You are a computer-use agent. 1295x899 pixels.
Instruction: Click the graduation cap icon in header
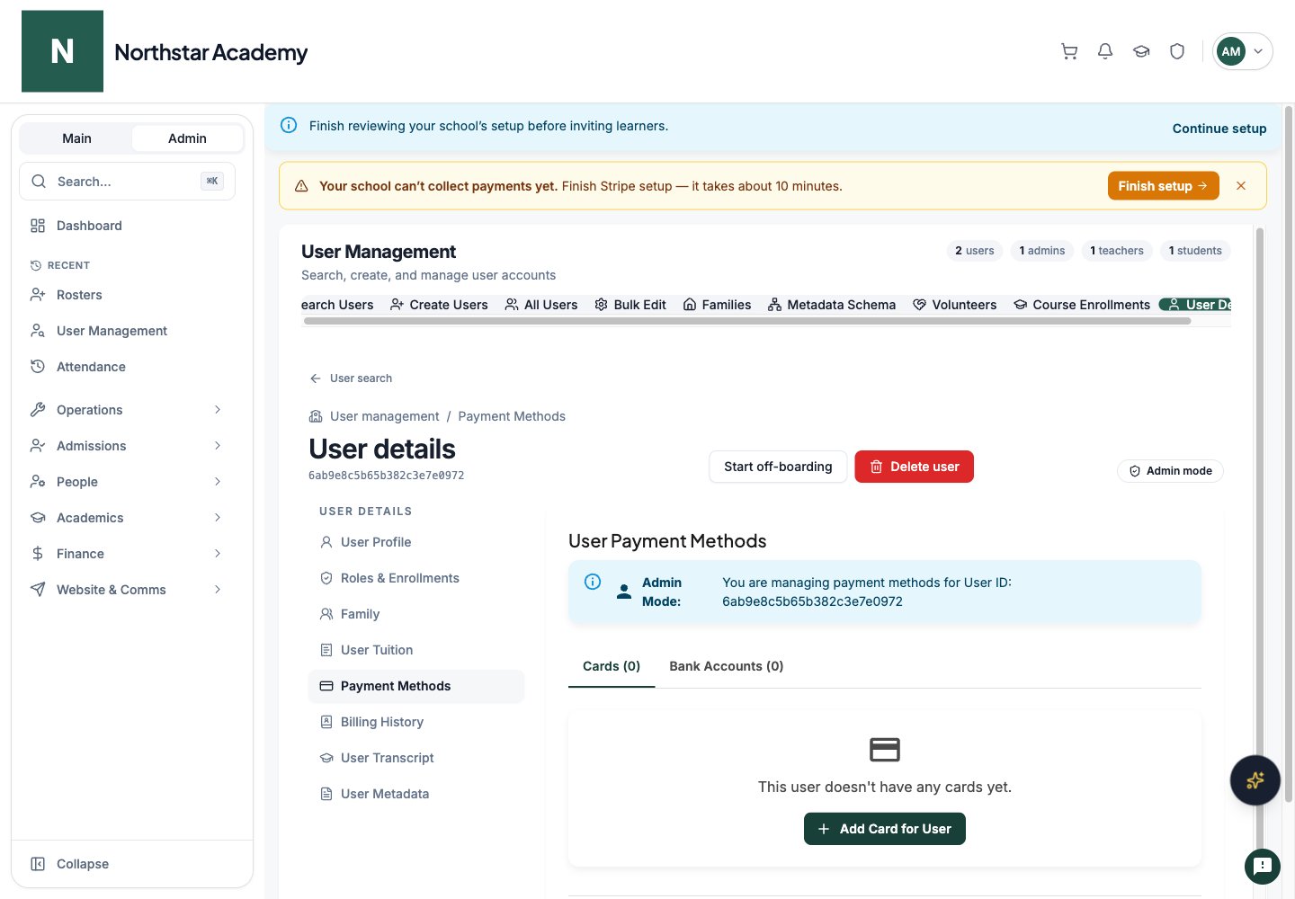click(1141, 51)
